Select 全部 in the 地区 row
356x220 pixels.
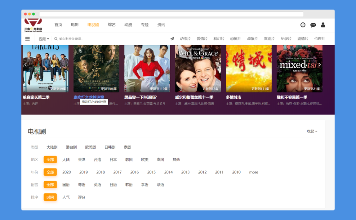coord(50,160)
